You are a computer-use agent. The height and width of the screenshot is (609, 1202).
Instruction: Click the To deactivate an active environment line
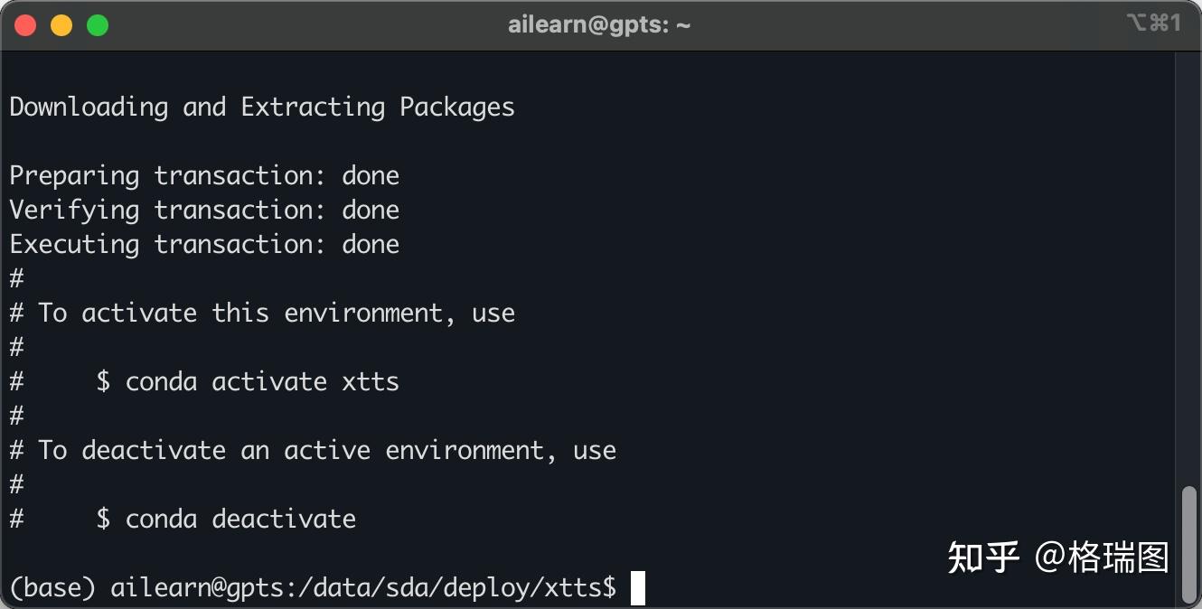(x=326, y=450)
